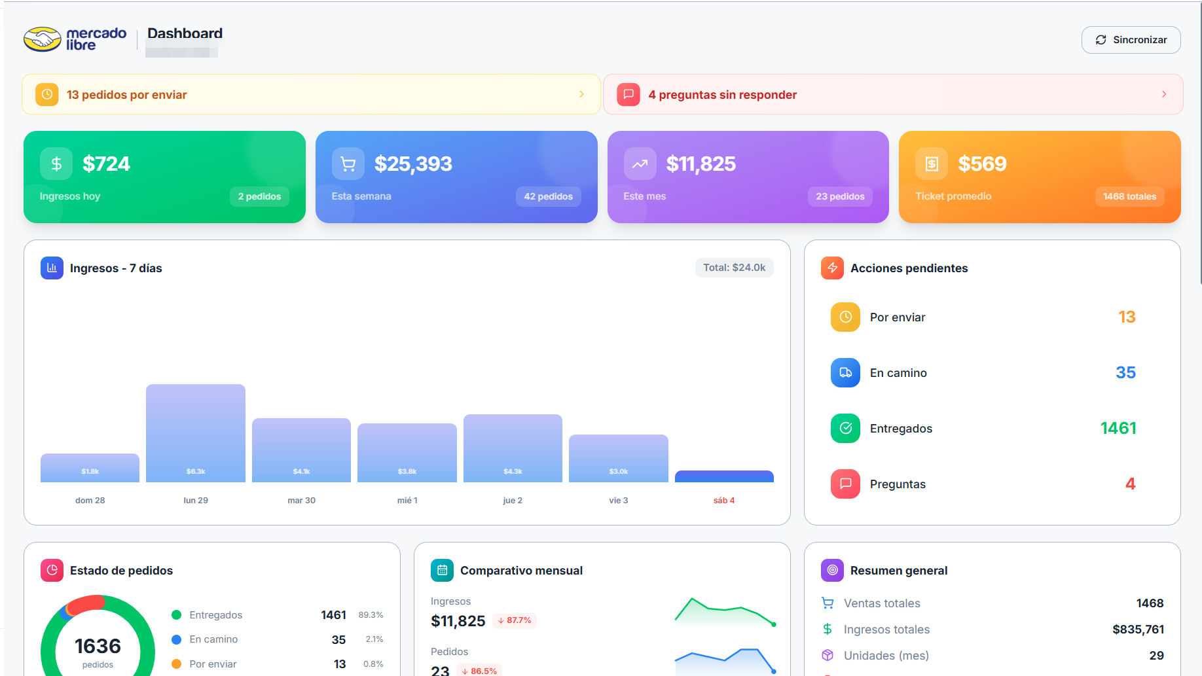
Task: Click the Ingresos totales value $835,761
Action: click(x=1138, y=629)
